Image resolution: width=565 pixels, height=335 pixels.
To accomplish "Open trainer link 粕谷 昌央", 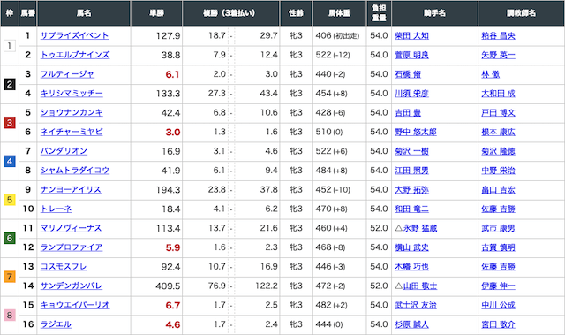I will [498, 35].
